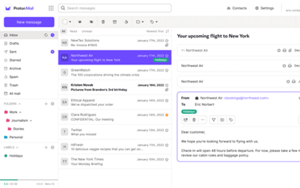This screenshot has width=300, height=188.
Task: Open the Sent folder
Action: click(x=29, y=52)
